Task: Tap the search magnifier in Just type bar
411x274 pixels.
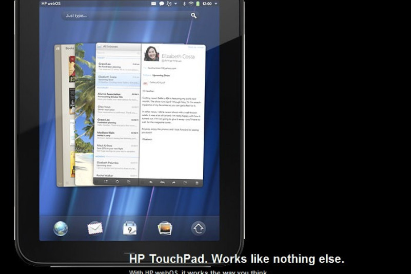Action: pyautogui.click(x=193, y=15)
